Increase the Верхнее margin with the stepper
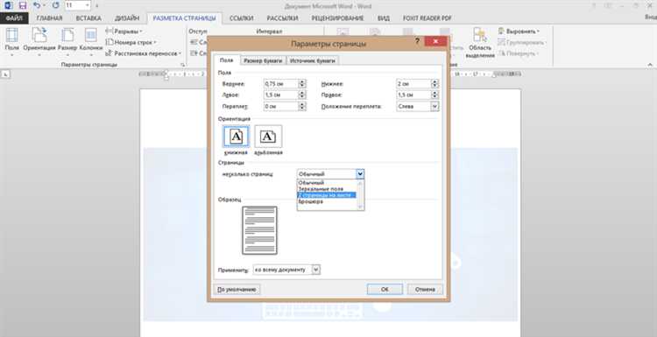 click(302, 81)
